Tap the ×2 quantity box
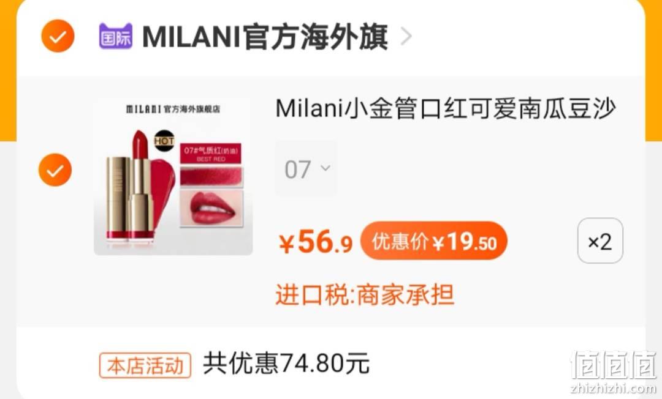The height and width of the screenshot is (399, 662). coord(600,241)
